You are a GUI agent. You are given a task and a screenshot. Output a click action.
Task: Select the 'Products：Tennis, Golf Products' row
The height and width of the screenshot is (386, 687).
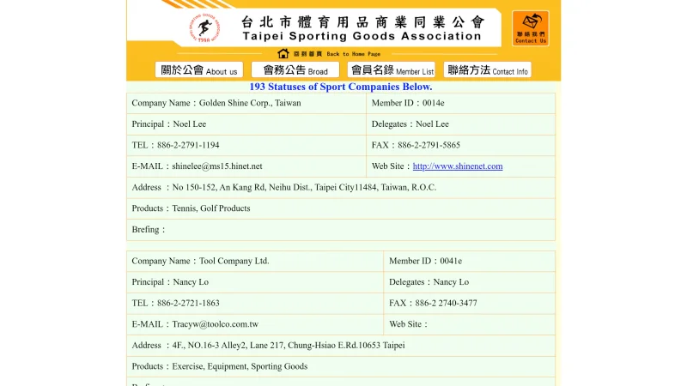341,208
